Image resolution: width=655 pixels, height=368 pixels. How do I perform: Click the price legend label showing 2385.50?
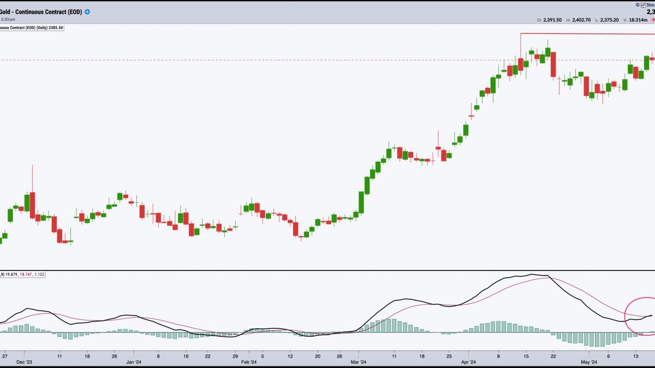pos(32,28)
